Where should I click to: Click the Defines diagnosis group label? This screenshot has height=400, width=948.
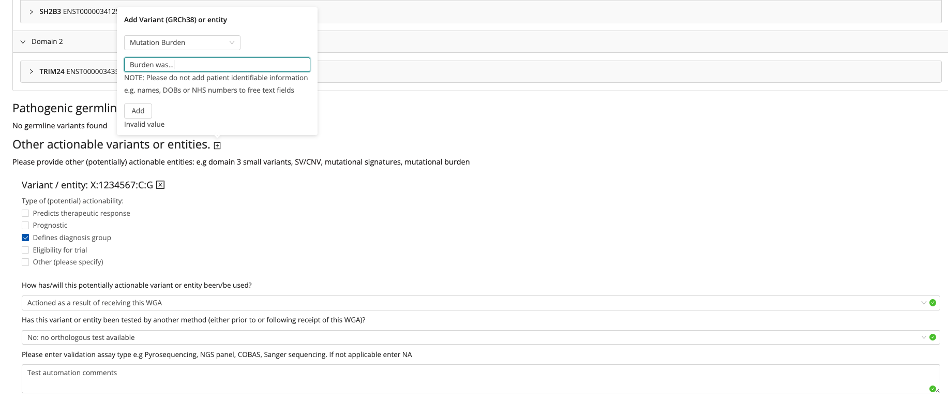(x=72, y=238)
